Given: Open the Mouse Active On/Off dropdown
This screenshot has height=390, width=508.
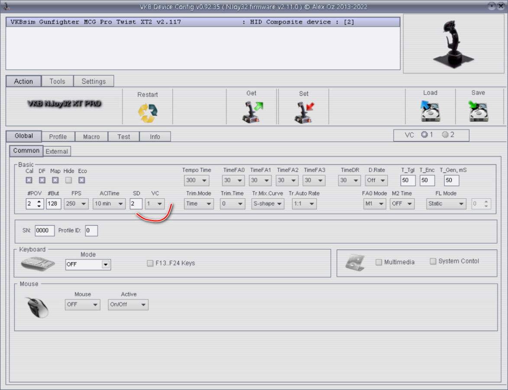Looking at the screenshot, I should pyautogui.click(x=128, y=305).
